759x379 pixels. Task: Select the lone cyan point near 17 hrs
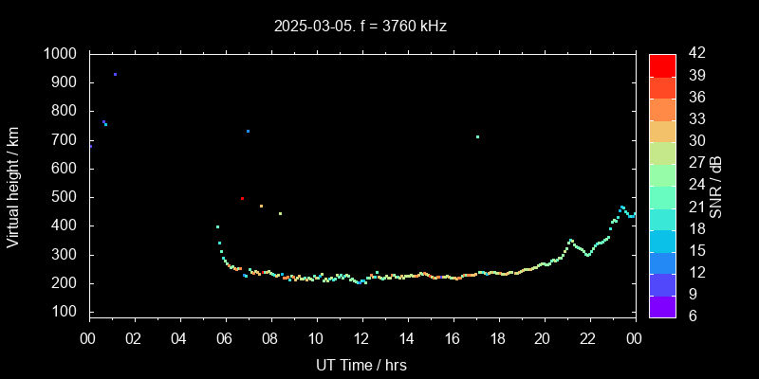pos(477,136)
